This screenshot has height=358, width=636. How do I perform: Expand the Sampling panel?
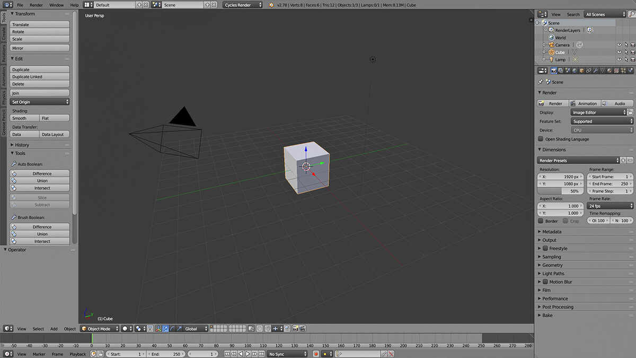(551, 257)
